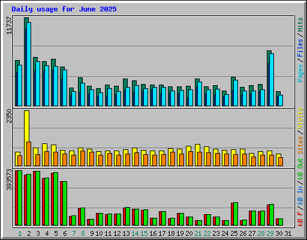The image size is (307, 240).
Task: Click the "kB In" legend label
Action: (x=300, y=196)
